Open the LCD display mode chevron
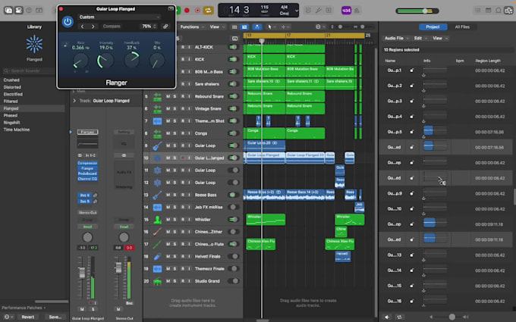This screenshot has height=322, width=516. pyautogui.click(x=296, y=11)
